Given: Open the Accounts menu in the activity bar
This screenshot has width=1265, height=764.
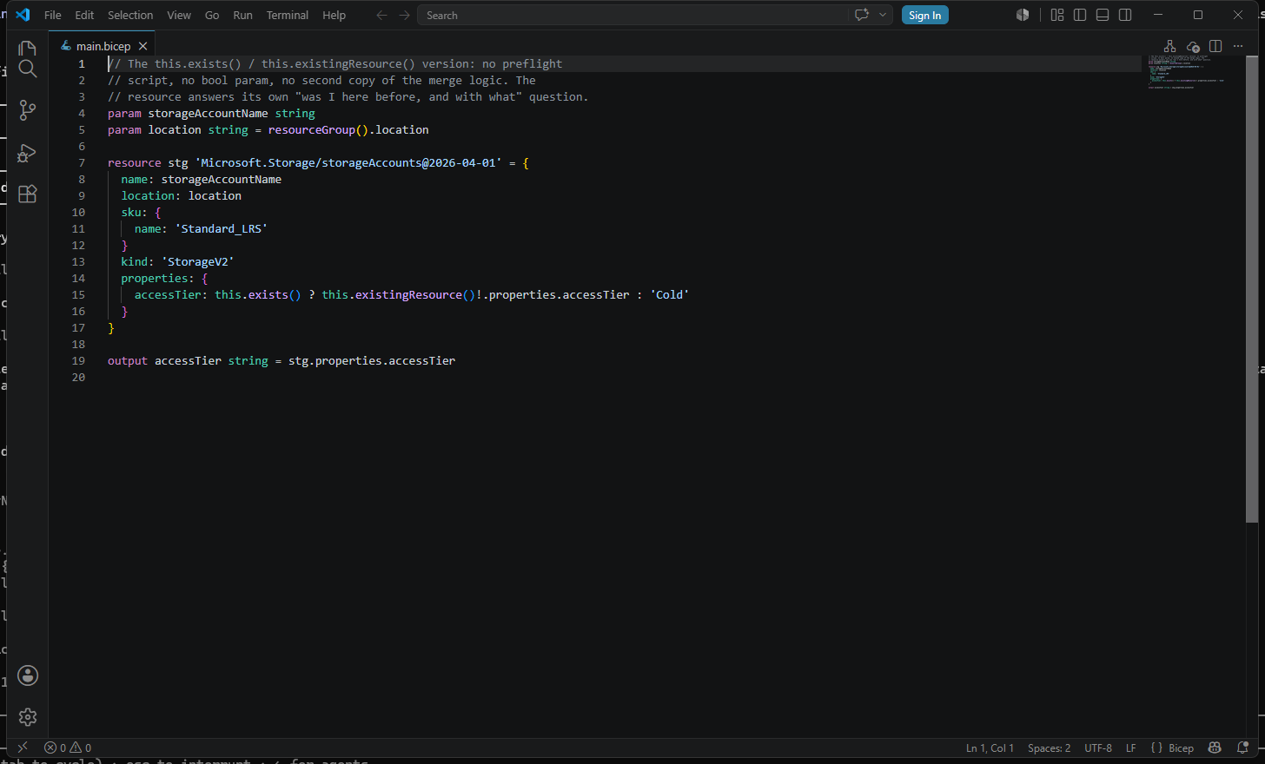Looking at the screenshot, I should coord(28,675).
